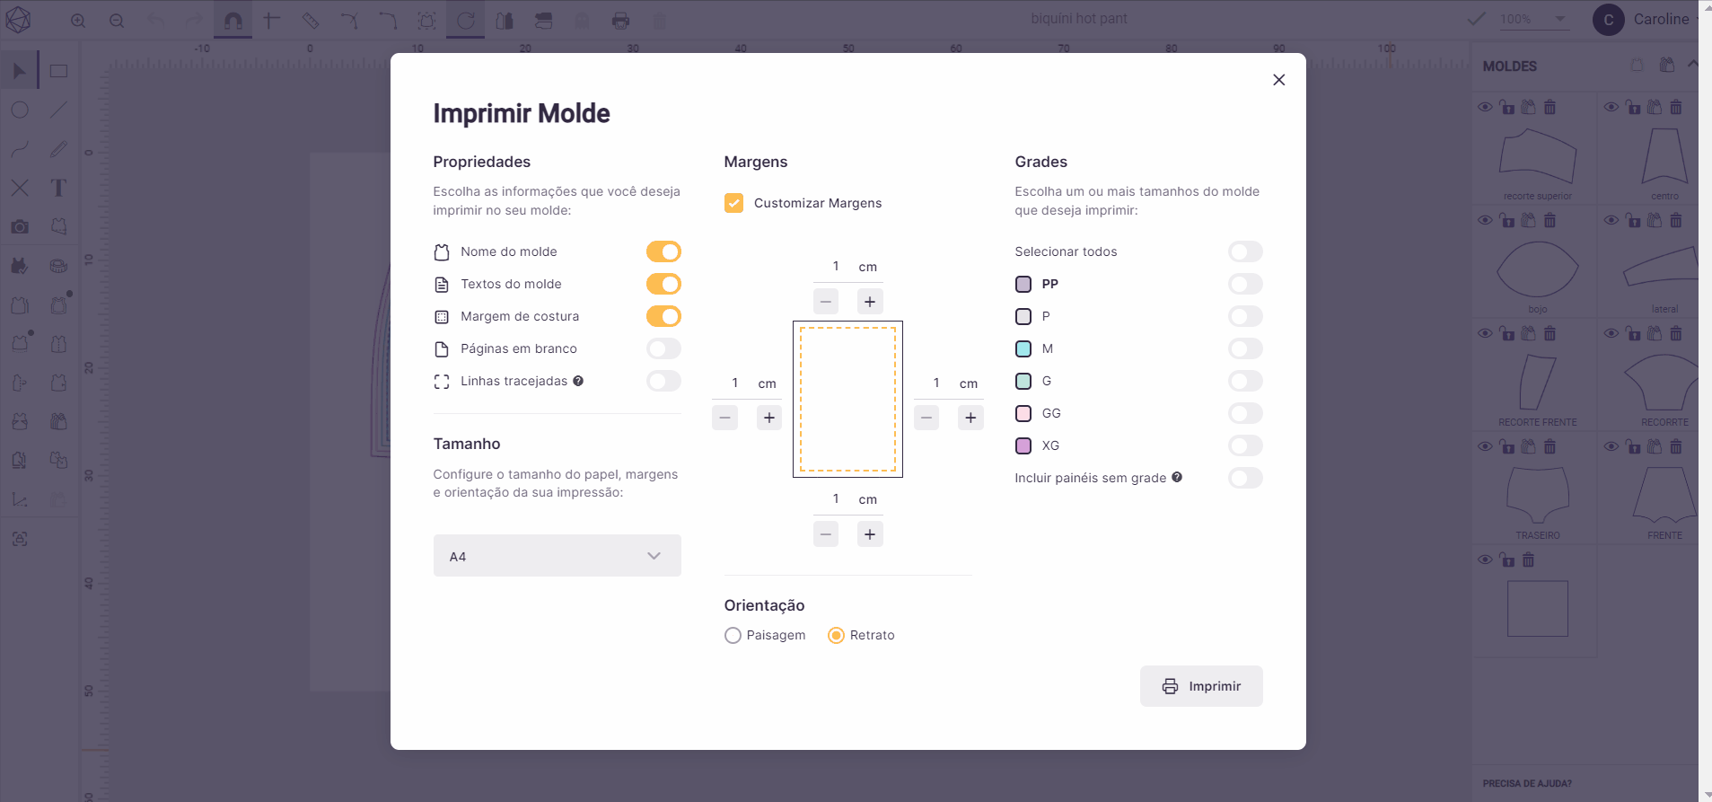Decrease top margin with minus button
Viewport: 1712px width, 802px height.
coord(826,302)
